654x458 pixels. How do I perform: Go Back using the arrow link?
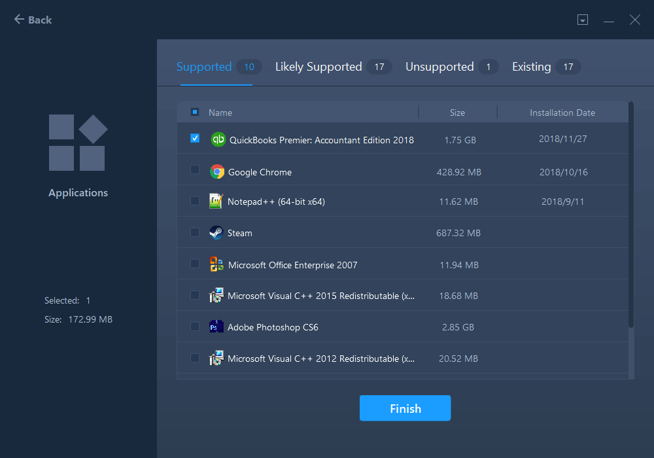click(33, 20)
